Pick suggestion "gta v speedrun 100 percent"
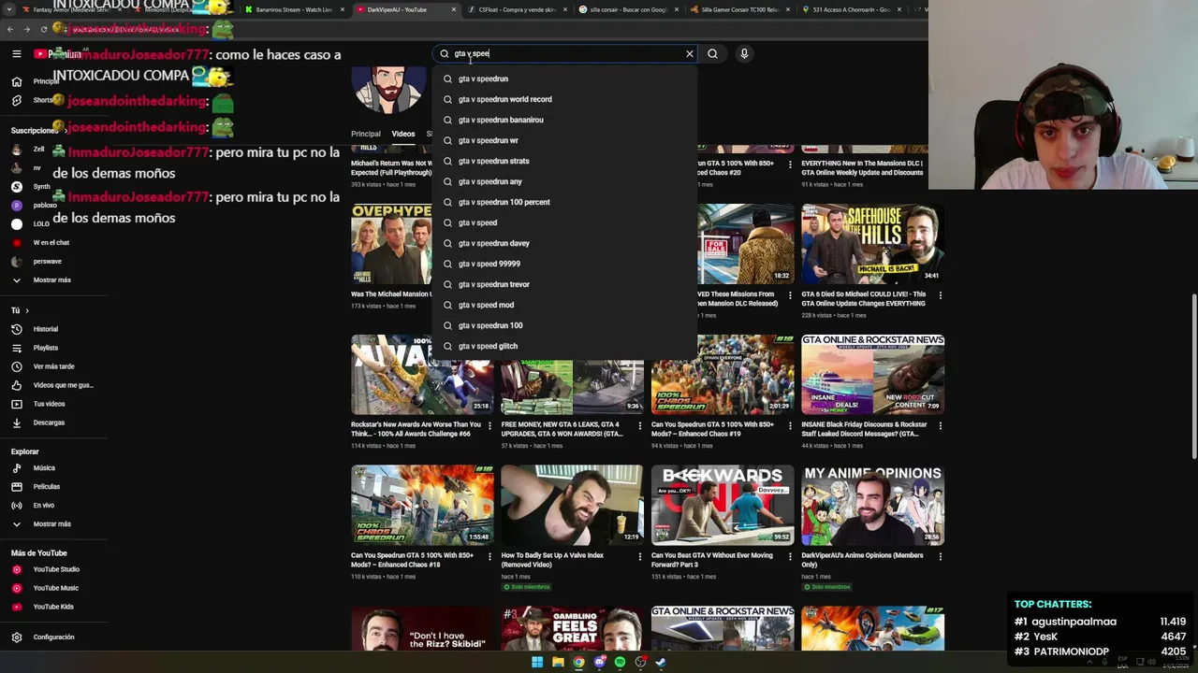 [564, 202]
